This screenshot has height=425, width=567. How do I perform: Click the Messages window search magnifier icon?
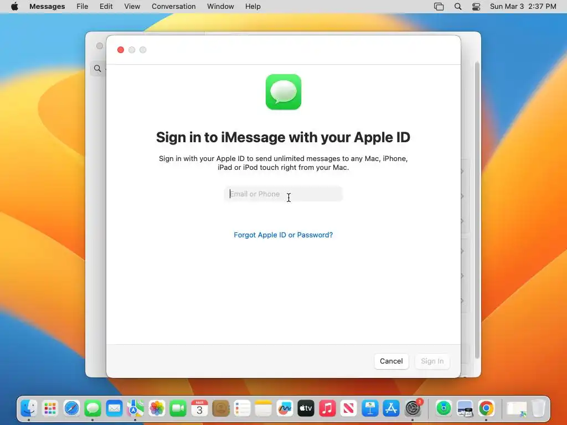click(x=97, y=68)
